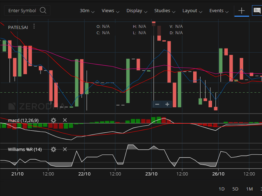Open Williams %R (14) settings gear
The width and height of the screenshot is (262, 196).
pyautogui.click(x=53, y=149)
